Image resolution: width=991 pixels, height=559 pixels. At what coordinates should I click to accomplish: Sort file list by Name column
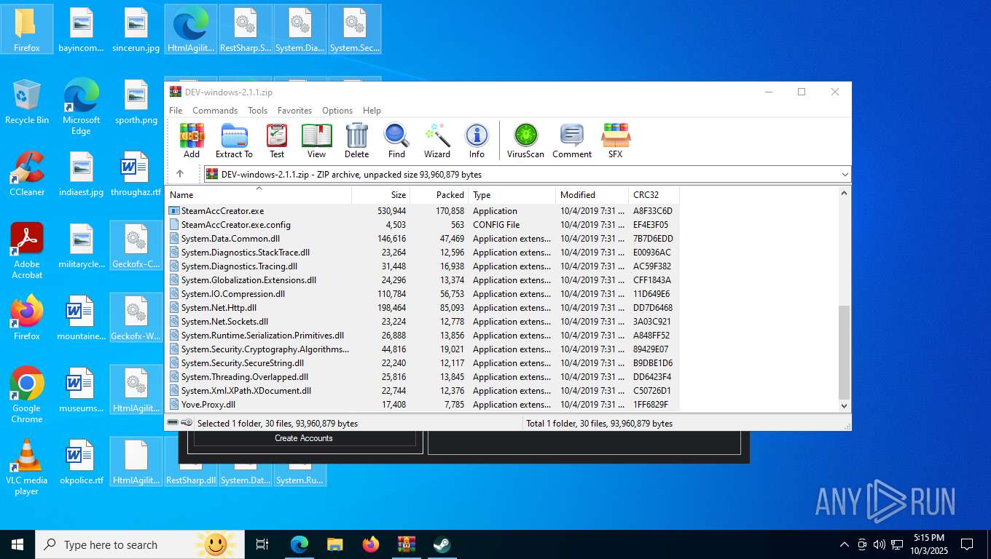tap(259, 195)
